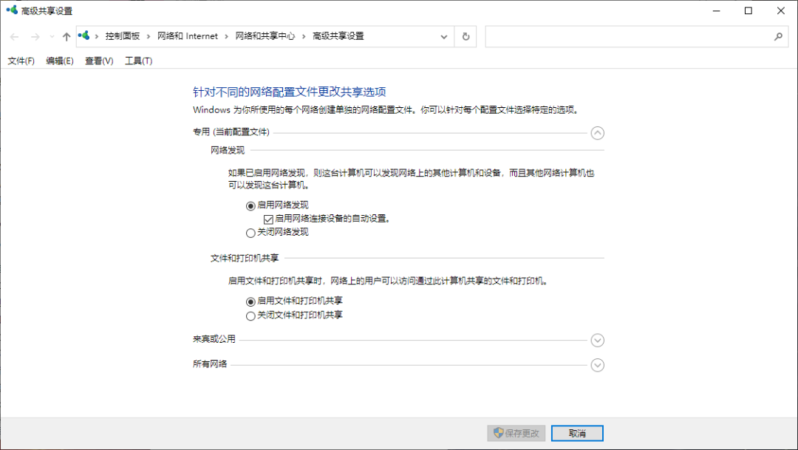This screenshot has width=798, height=450.
Task: Click the search magnifier icon
Action: (x=778, y=36)
